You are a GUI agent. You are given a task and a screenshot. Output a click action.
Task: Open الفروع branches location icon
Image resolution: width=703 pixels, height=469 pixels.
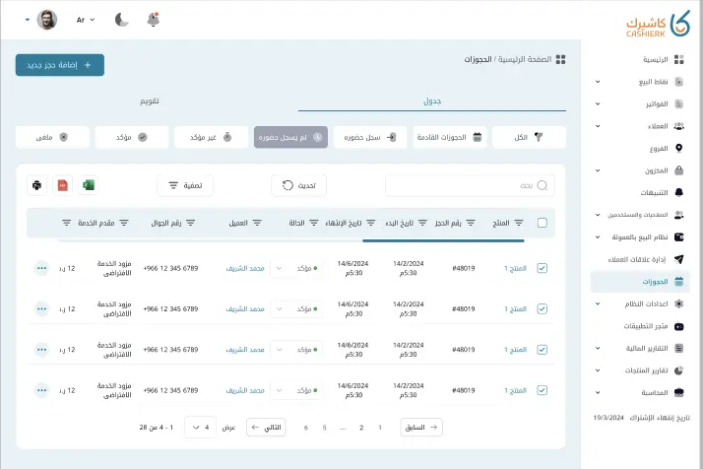678,148
